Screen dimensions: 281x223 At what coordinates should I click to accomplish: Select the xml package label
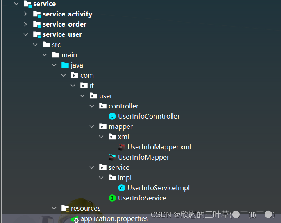click(x=123, y=137)
